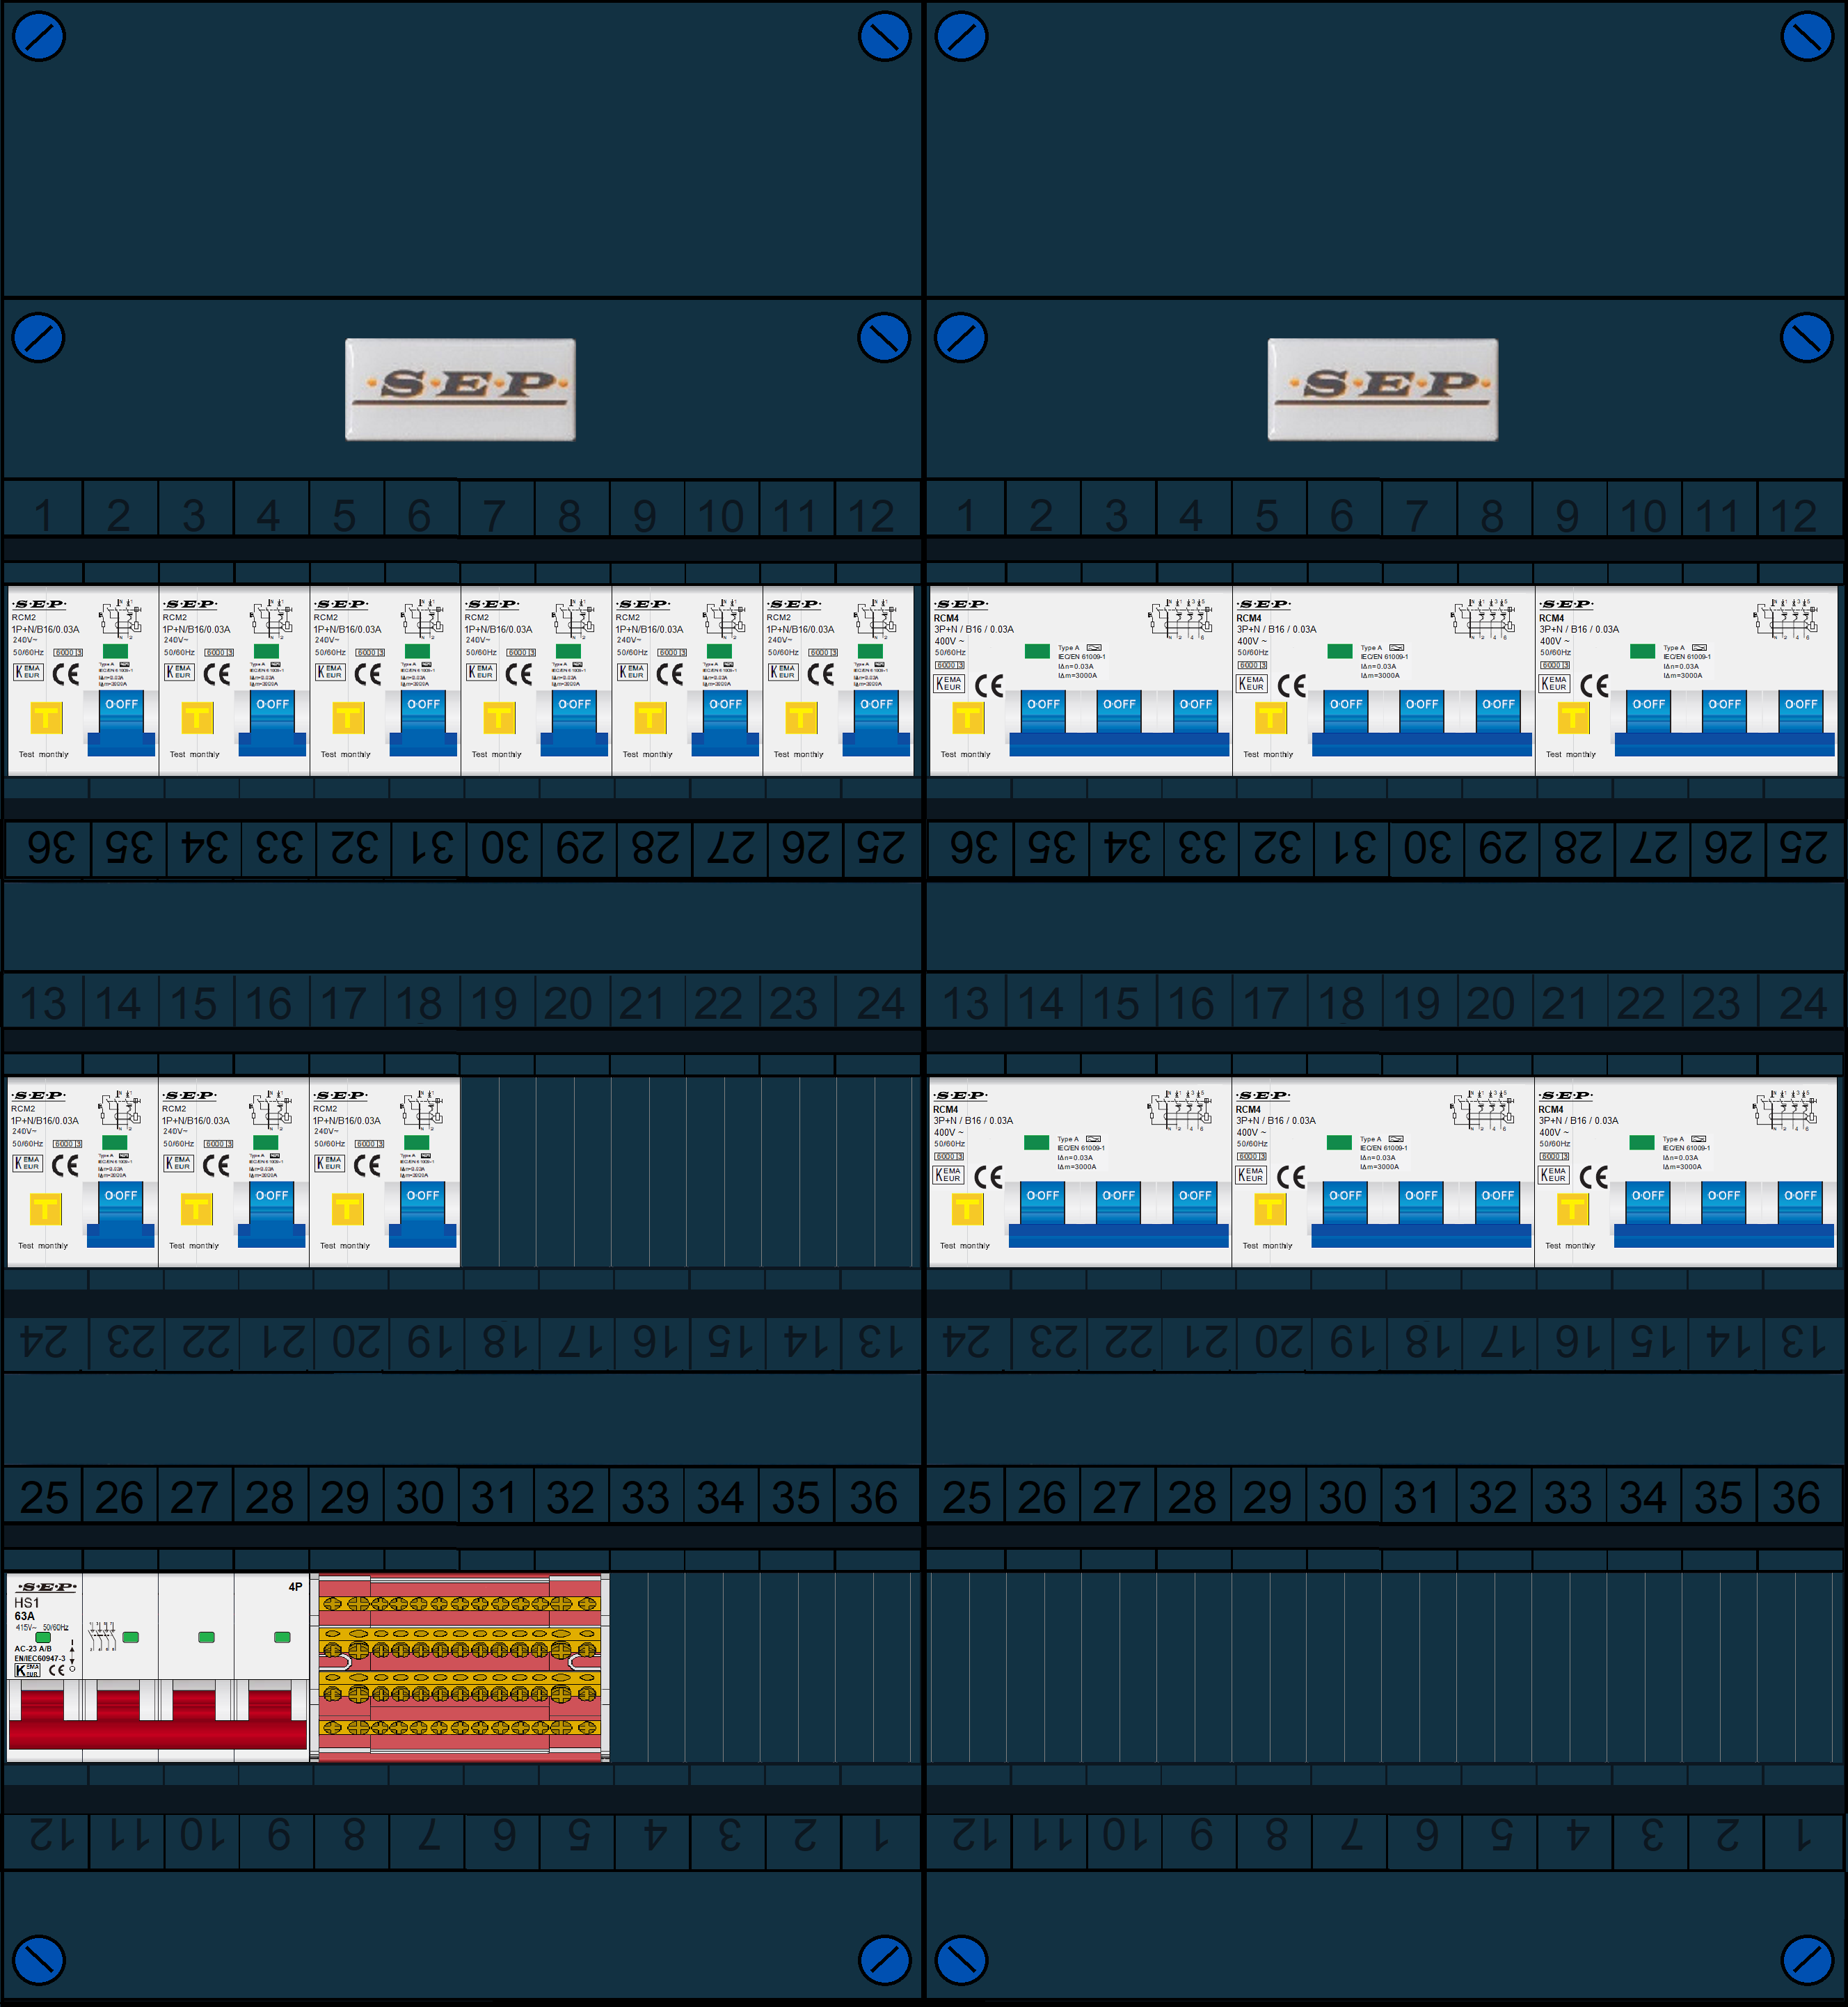Screen dimensions: 1848x2007
Task: Click bottom-right screw of the right panel
Action: tap(1807, 1960)
